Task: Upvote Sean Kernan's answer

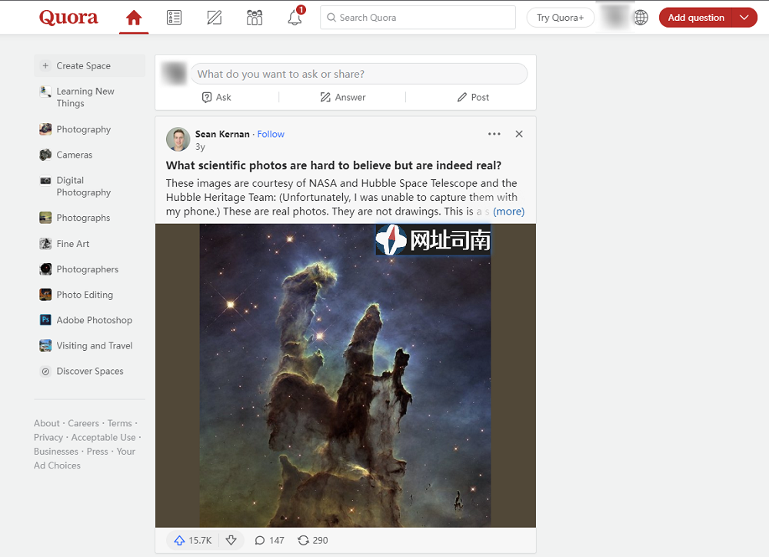Action: tap(193, 540)
